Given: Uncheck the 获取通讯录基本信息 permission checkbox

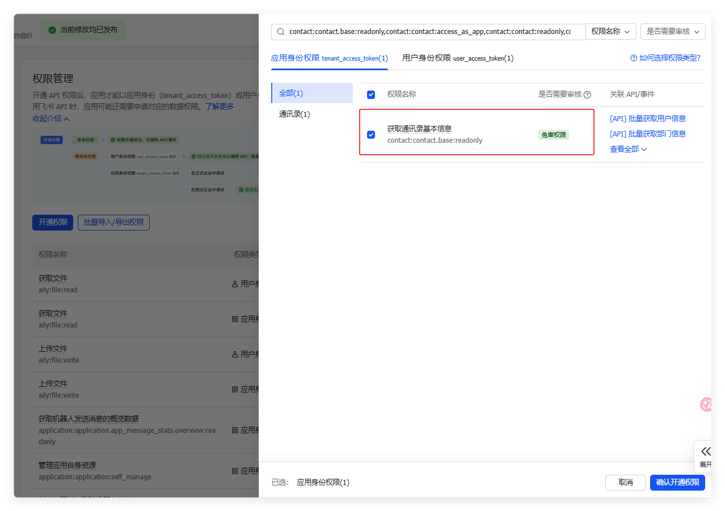Looking at the screenshot, I should 371,134.
